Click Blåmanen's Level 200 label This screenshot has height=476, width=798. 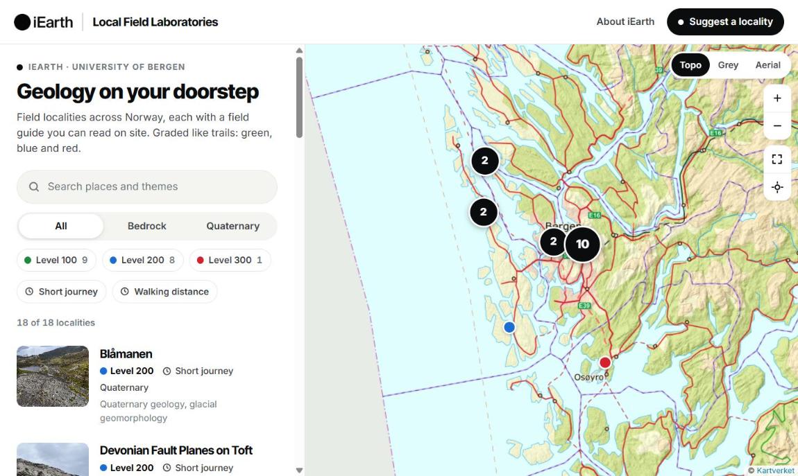pos(127,371)
